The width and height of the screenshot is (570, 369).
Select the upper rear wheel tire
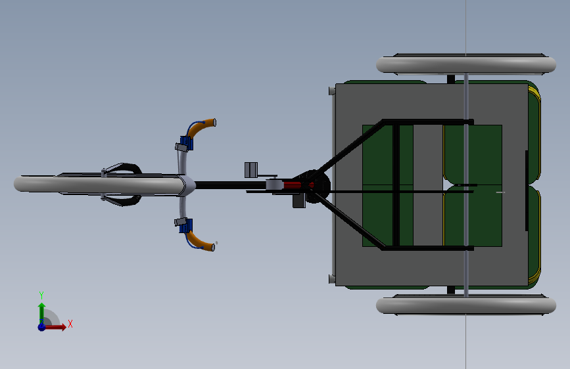click(466, 64)
